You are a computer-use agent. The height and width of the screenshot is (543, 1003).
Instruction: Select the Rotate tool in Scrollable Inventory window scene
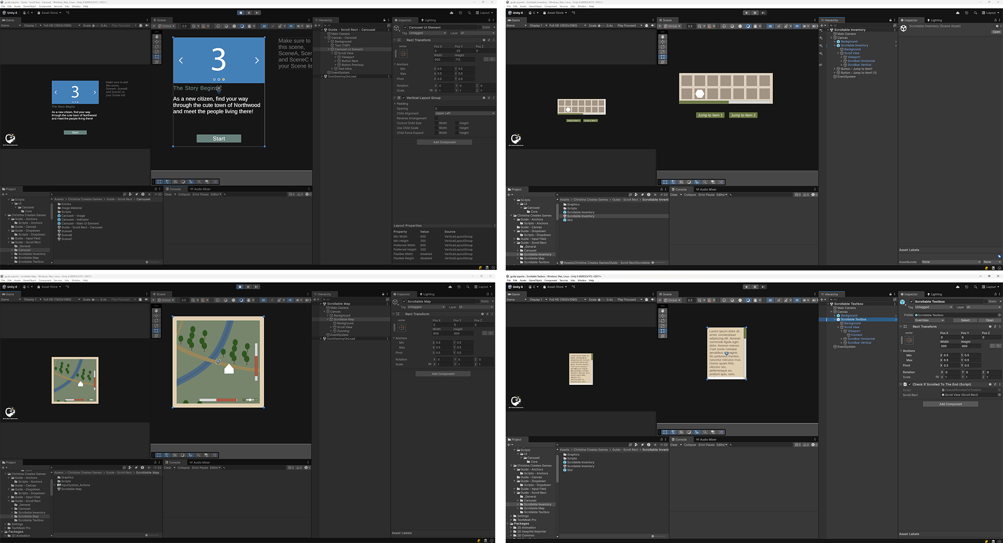pos(662,47)
